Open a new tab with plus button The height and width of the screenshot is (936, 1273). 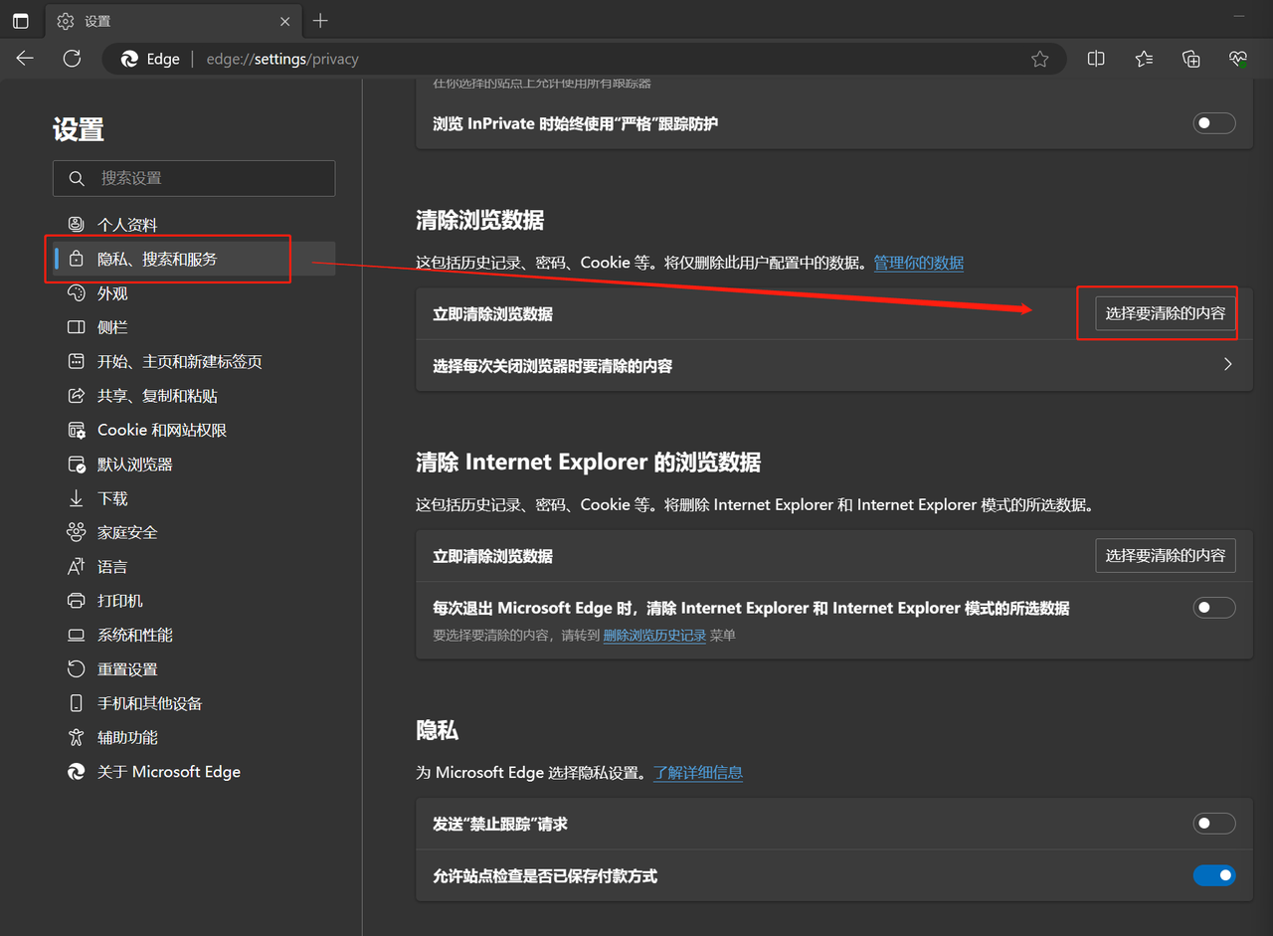pyautogui.click(x=320, y=21)
